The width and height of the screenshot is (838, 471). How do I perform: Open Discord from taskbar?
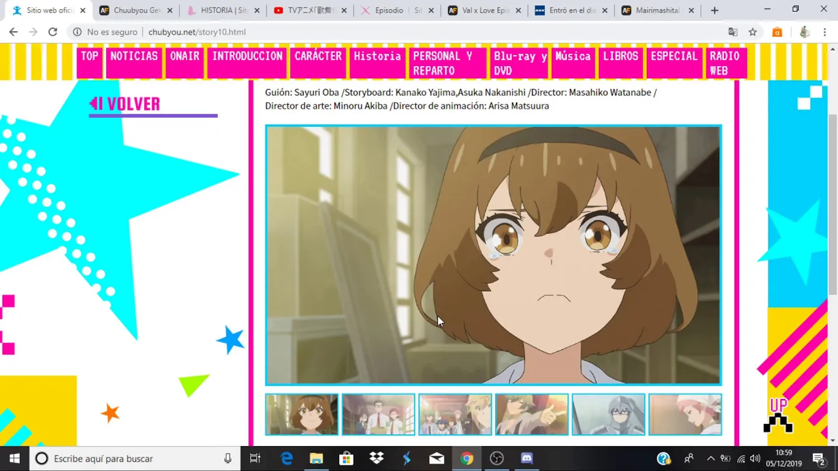point(527,459)
